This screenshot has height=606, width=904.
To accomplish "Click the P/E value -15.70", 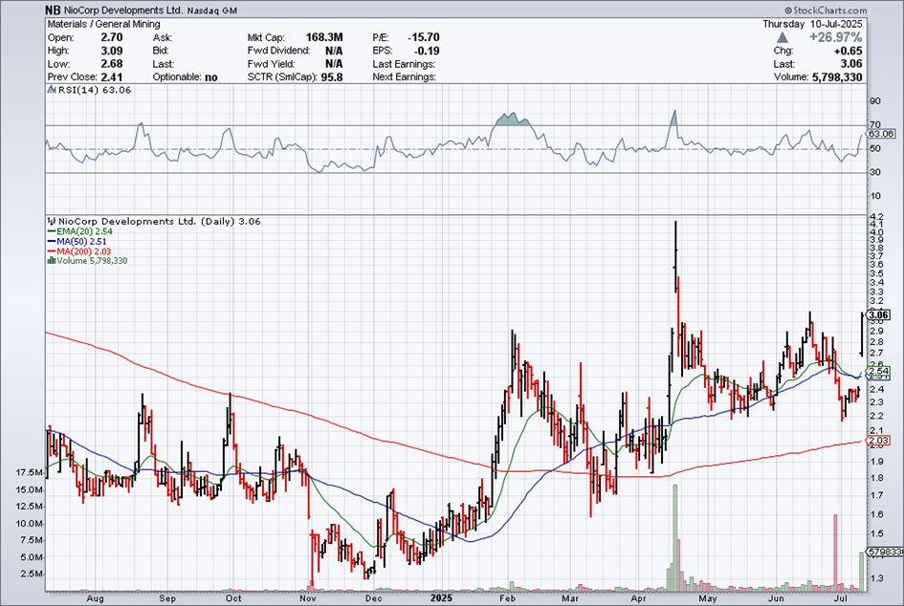I will 424,37.
